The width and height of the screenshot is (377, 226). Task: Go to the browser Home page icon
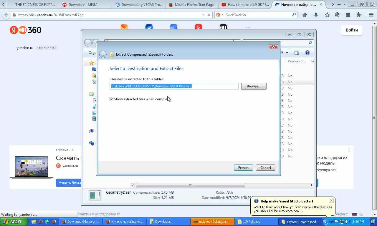coord(305,15)
